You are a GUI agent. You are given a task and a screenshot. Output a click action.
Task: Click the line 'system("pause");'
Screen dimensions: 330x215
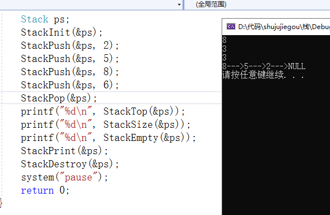point(64,177)
